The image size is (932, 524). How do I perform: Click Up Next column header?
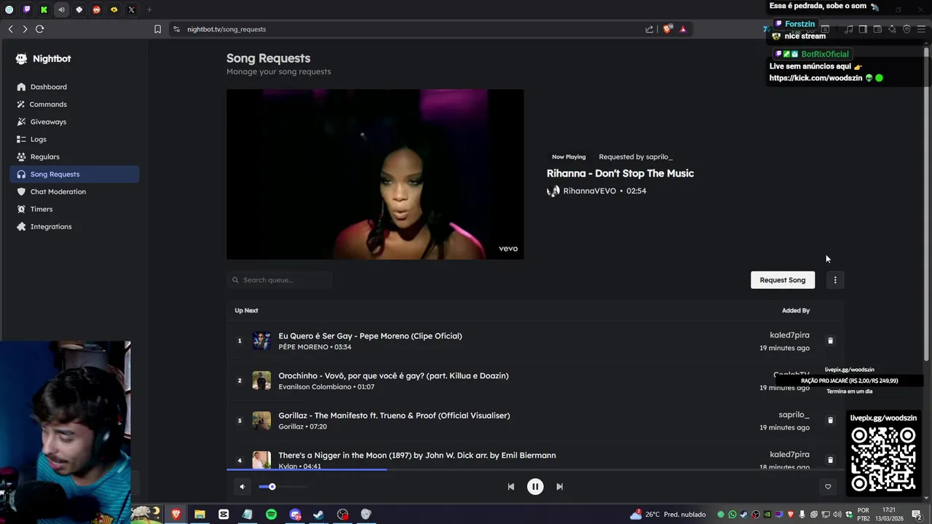[246, 311]
